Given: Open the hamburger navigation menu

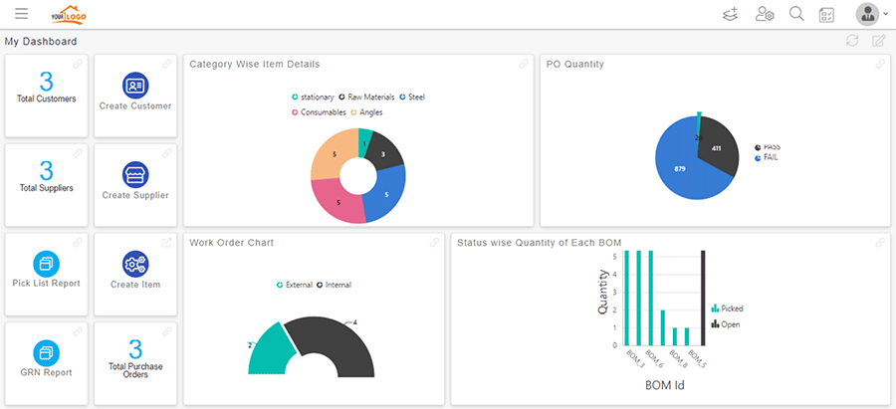Looking at the screenshot, I should pyautogui.click(x=22, y=14).
